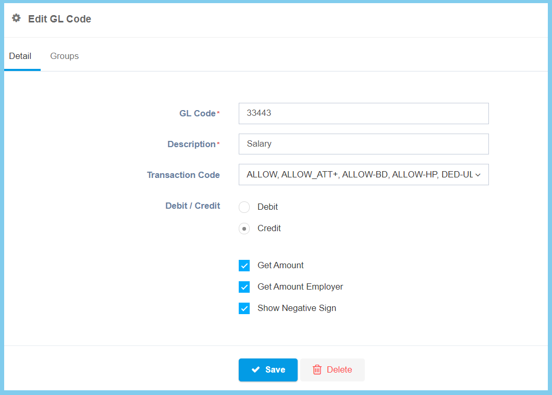Click the Edit GL Code page title

tap(59, 19)
